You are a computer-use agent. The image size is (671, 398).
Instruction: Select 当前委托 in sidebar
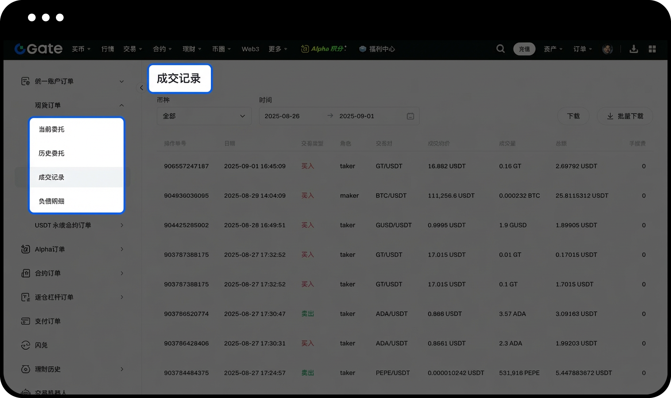click(x=52, y=129)
